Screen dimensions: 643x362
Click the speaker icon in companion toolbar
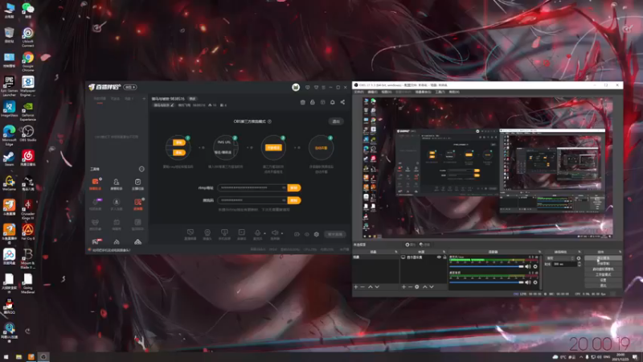[275, 232]
